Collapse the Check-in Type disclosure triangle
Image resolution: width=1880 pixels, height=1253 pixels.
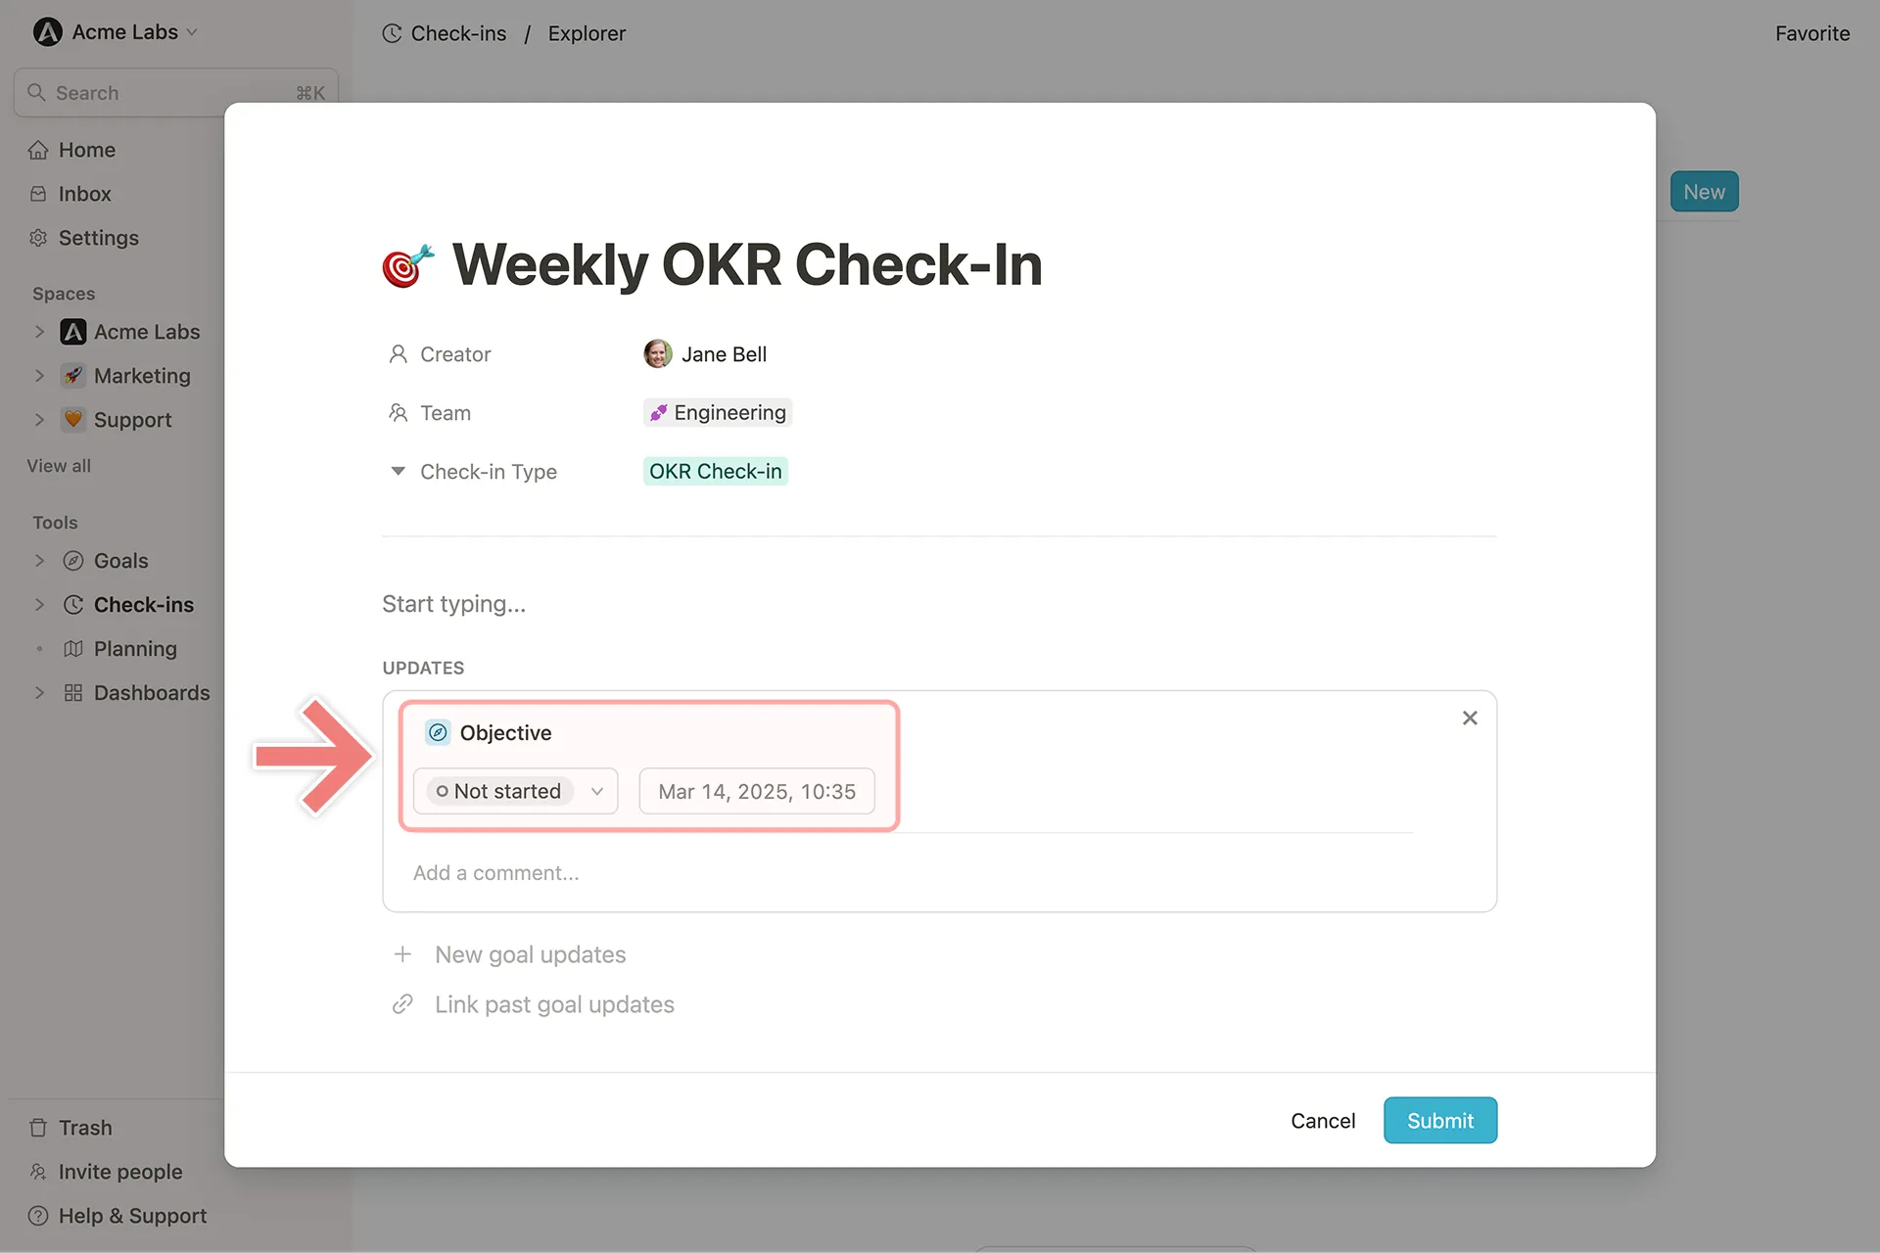click(398, 472)
